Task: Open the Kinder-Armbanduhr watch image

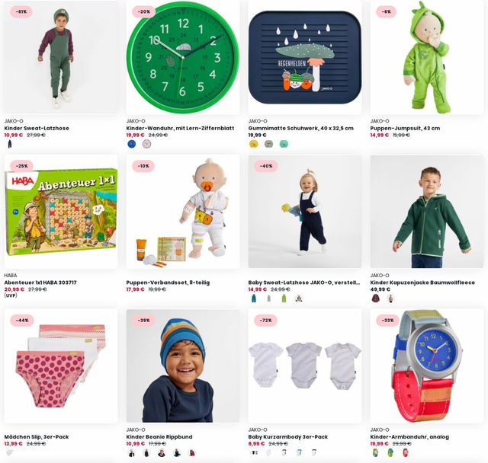Action: (x=427, y=366)
